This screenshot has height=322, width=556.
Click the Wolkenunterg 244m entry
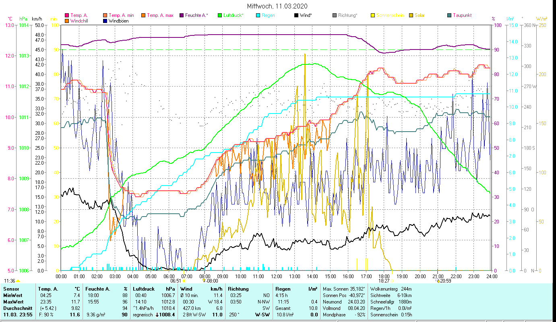tap(391, 289)
